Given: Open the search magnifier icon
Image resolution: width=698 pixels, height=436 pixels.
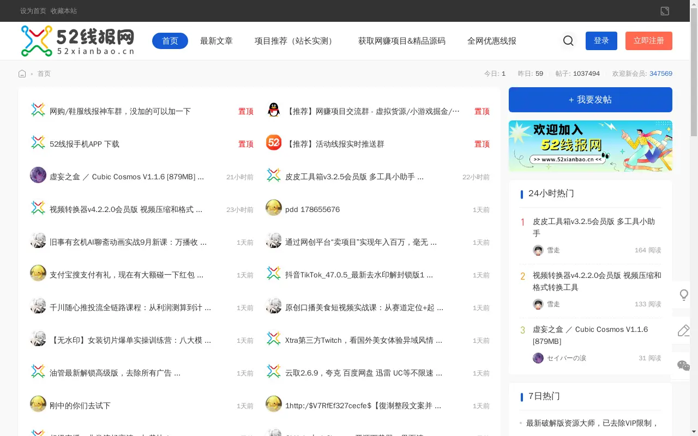Looking at the screenshot, I should coord(568,41).
